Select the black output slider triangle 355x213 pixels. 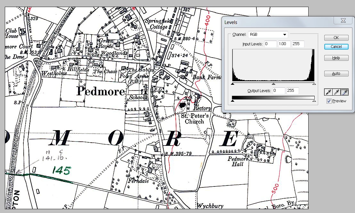[232, 101]
